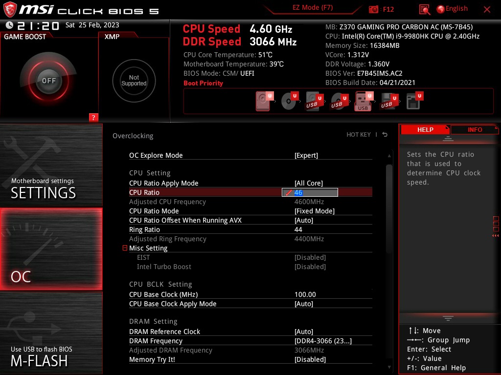Image resolution: width=501 pixels, height=375 pixels.
Task: Click the DDR Speed 3066 MHz readout
Action: pyautogui.click(x=240, y=42)
